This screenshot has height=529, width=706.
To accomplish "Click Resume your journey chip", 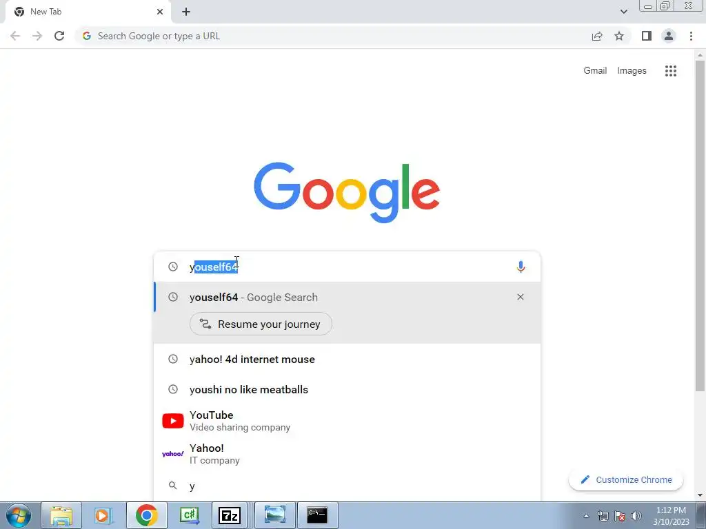I will (x=261, y=324).
